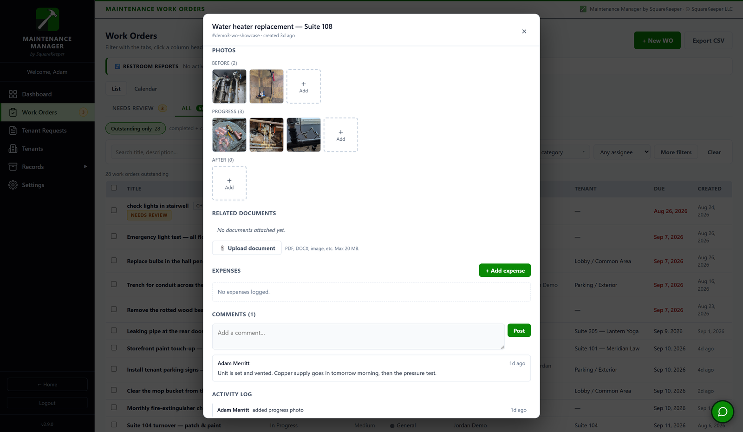Image resolution: width=743 pixels, height=432 pixels.
Task: Click the Maintenance Manager hammer logo
Action: pos(47,20)
